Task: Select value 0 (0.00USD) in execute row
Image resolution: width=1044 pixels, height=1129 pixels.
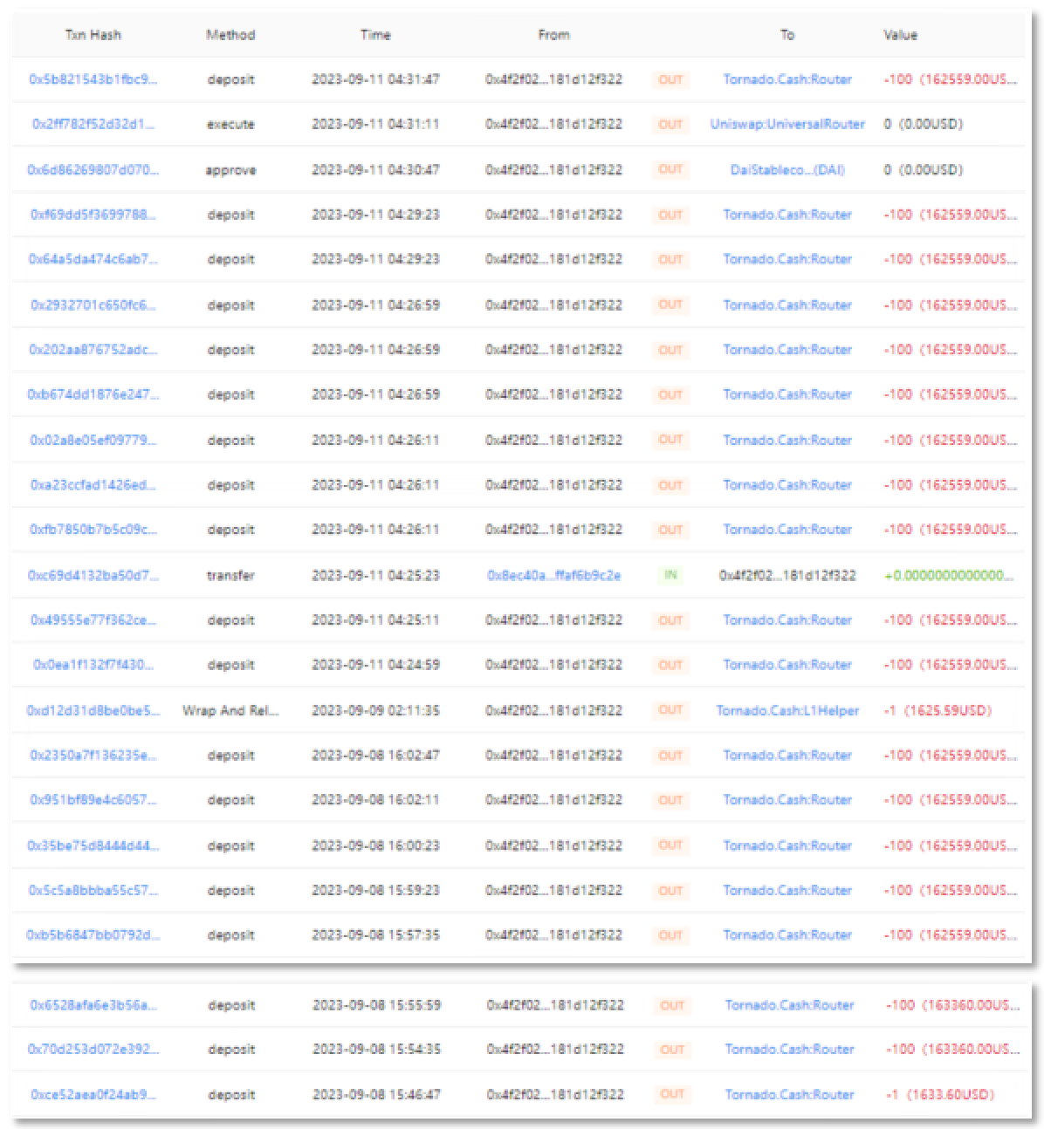Action: tap(924, 124)
